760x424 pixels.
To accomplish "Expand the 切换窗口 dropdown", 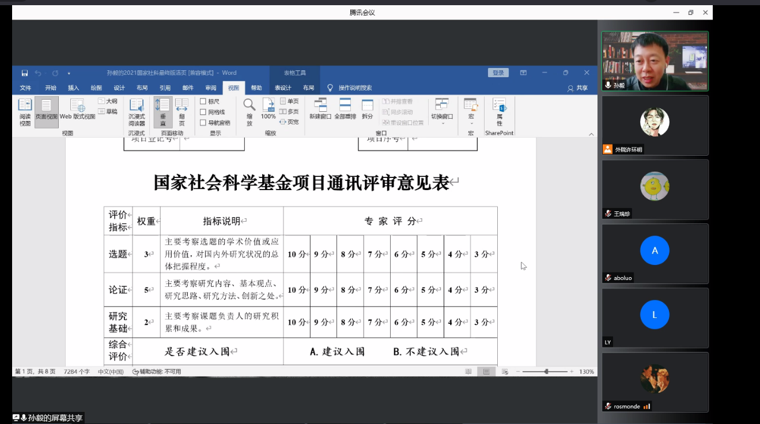I will coord(442,112).
